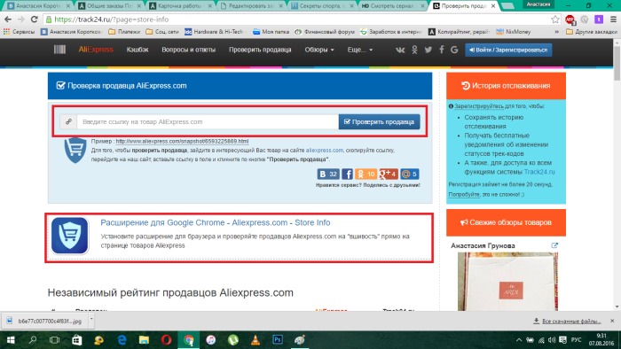Open Photoshop from the taskbar
Viewport: 621px width, 349px height.
278,339
